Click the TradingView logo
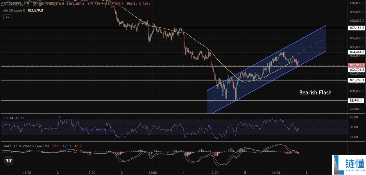366x175 pixels. coord(9,161)
